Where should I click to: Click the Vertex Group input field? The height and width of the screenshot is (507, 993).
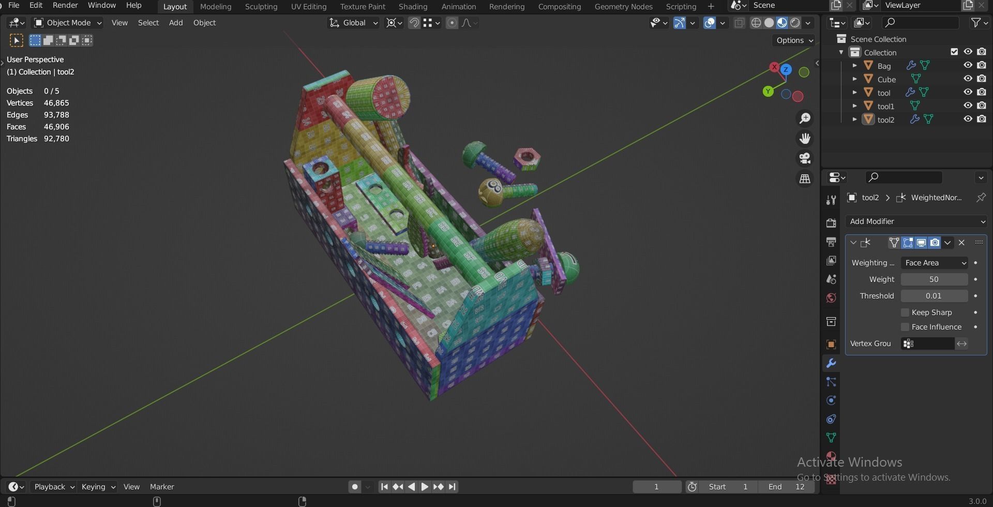[928, 344]
